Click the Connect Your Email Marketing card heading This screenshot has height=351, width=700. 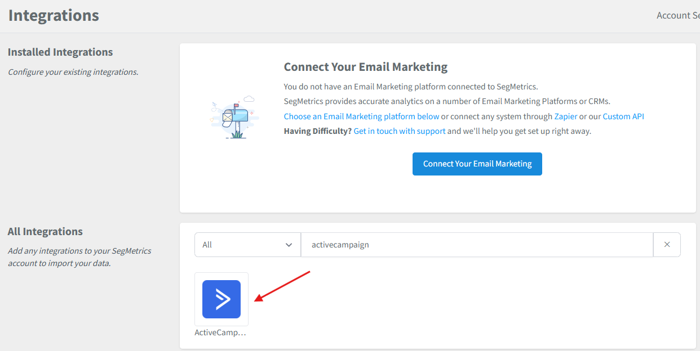366,67
